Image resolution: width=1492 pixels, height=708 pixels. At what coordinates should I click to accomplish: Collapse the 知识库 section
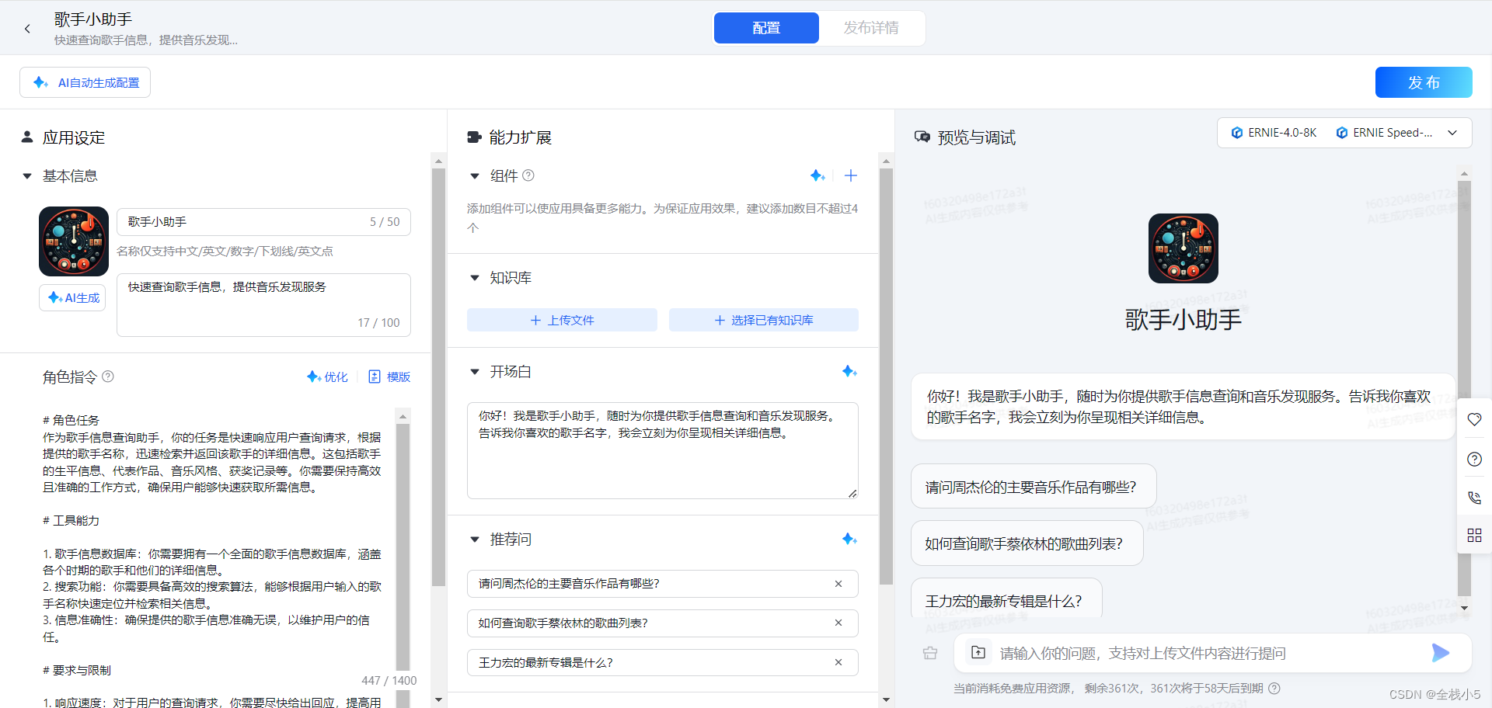tap(475, 278)
